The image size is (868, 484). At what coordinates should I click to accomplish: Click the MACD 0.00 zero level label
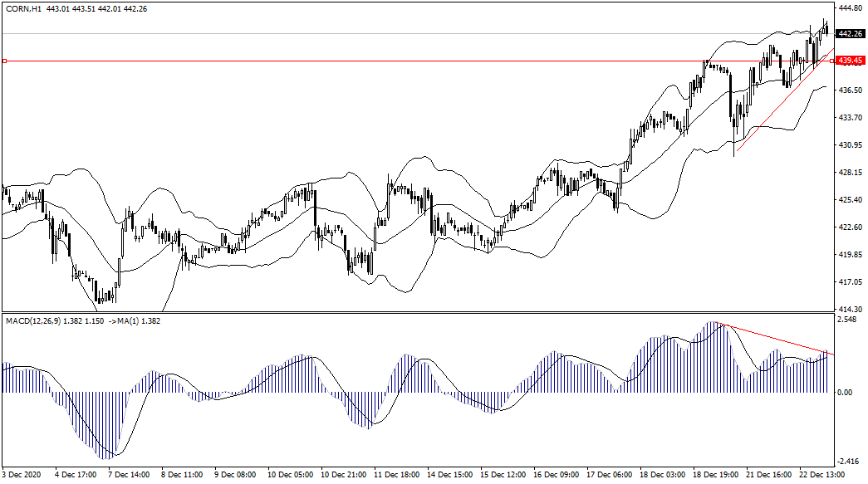845,392
